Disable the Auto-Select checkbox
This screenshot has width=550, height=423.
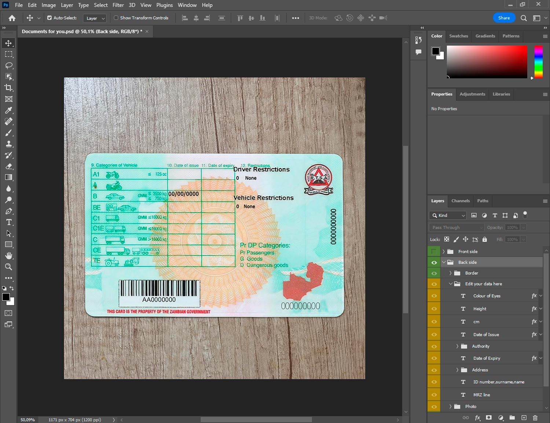[49, 18]
